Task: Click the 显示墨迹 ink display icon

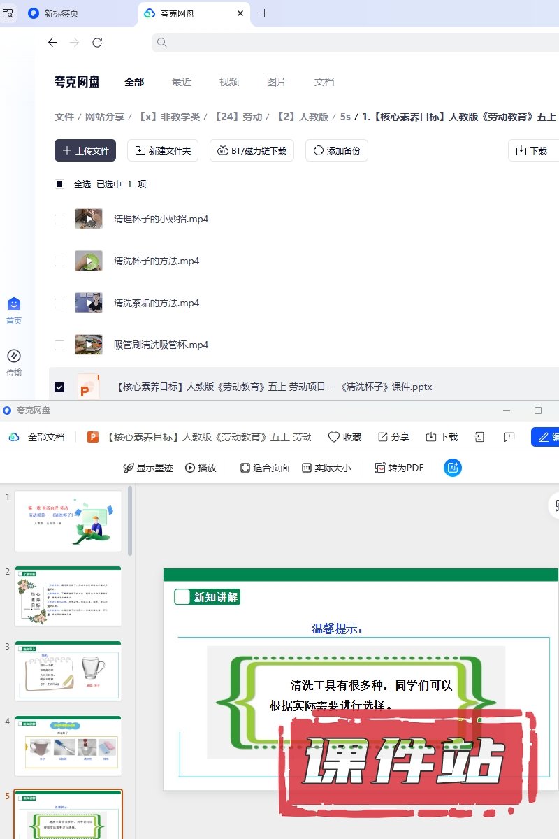Action: [128, 468]
